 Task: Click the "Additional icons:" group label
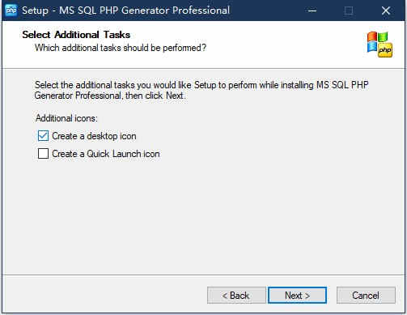(66, 118)
